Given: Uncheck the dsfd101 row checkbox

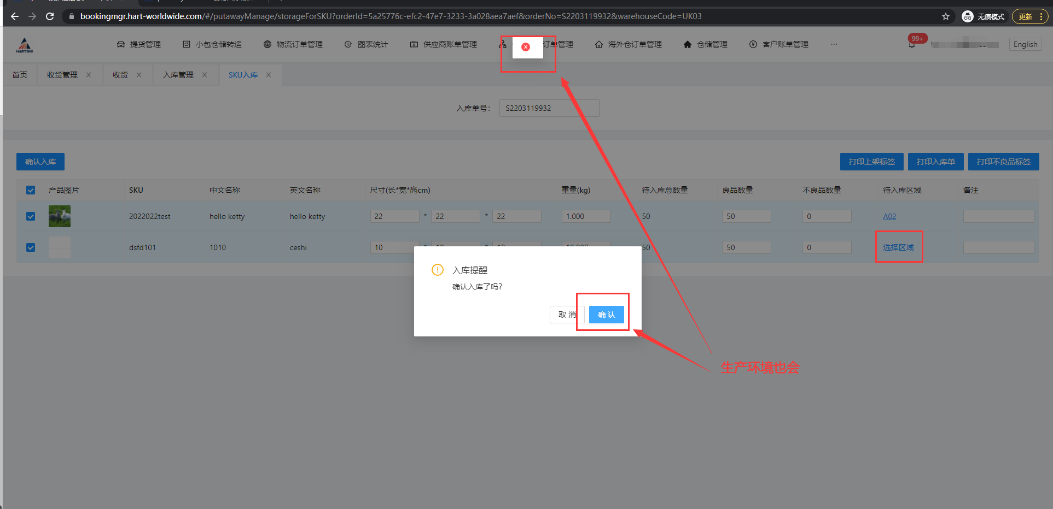Looking at the screenshot, I should point(31,247).
